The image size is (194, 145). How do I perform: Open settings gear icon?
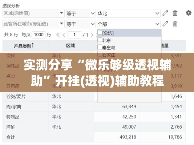(189, 13)
